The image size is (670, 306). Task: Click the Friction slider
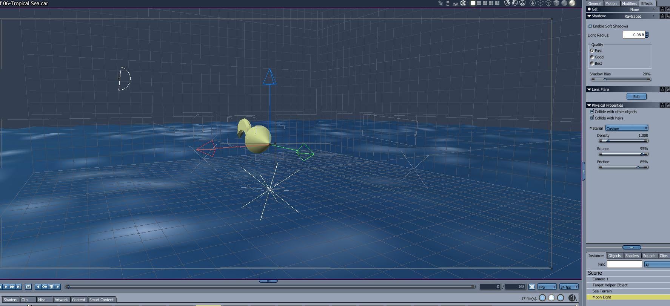pyautogui.click(x=623, y=167)
